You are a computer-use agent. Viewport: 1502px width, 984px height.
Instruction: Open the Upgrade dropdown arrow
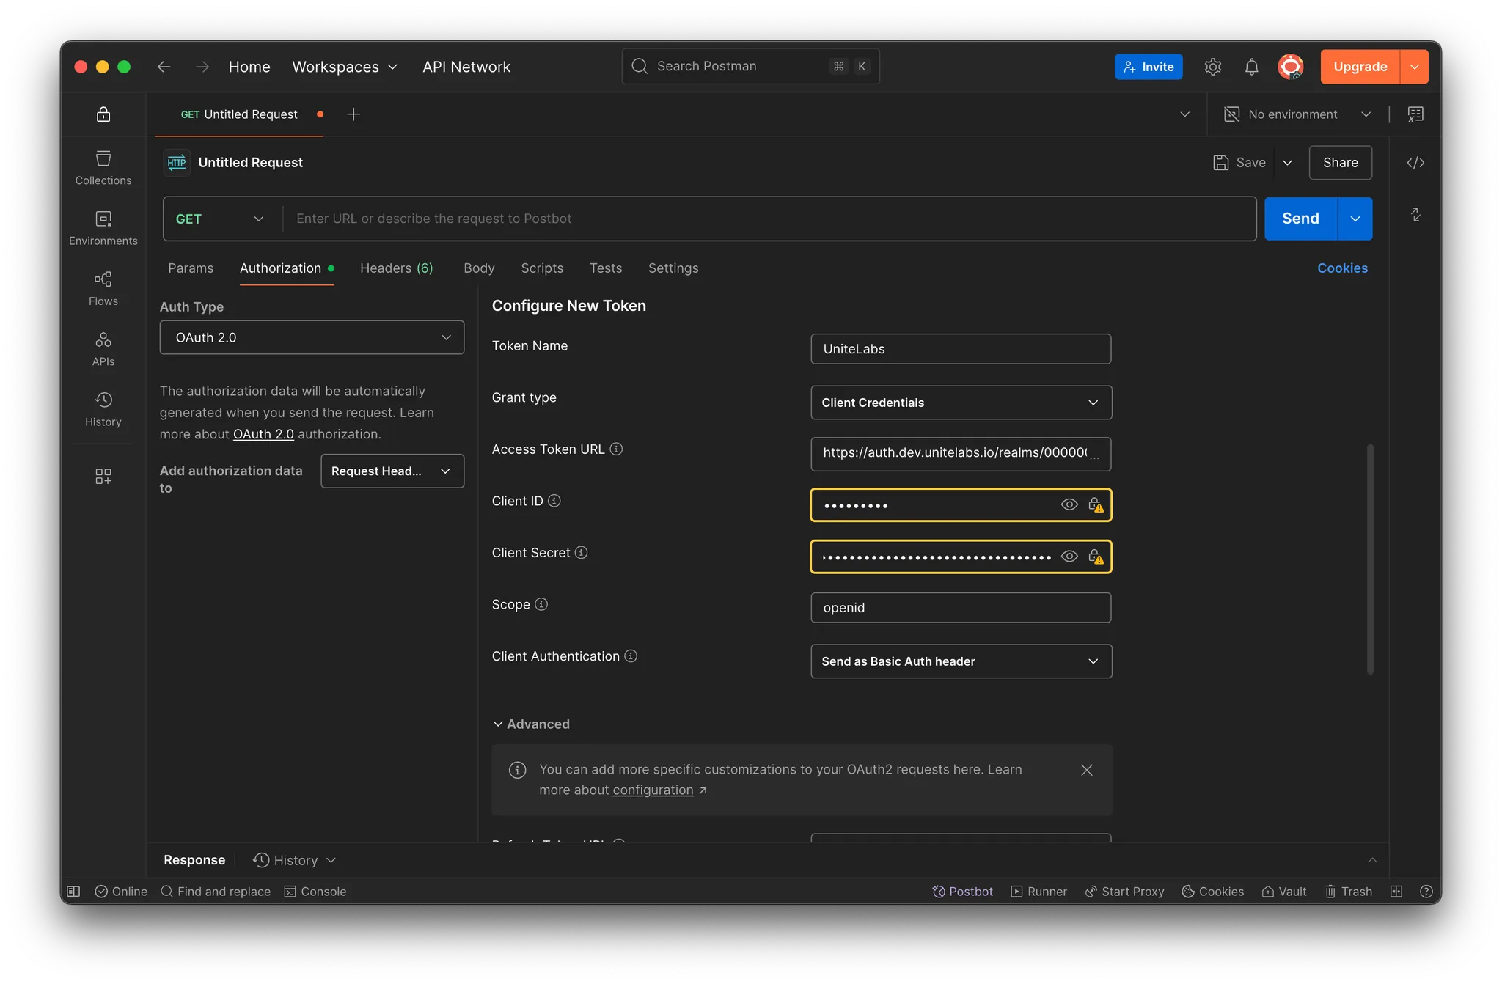(1414, 67)
